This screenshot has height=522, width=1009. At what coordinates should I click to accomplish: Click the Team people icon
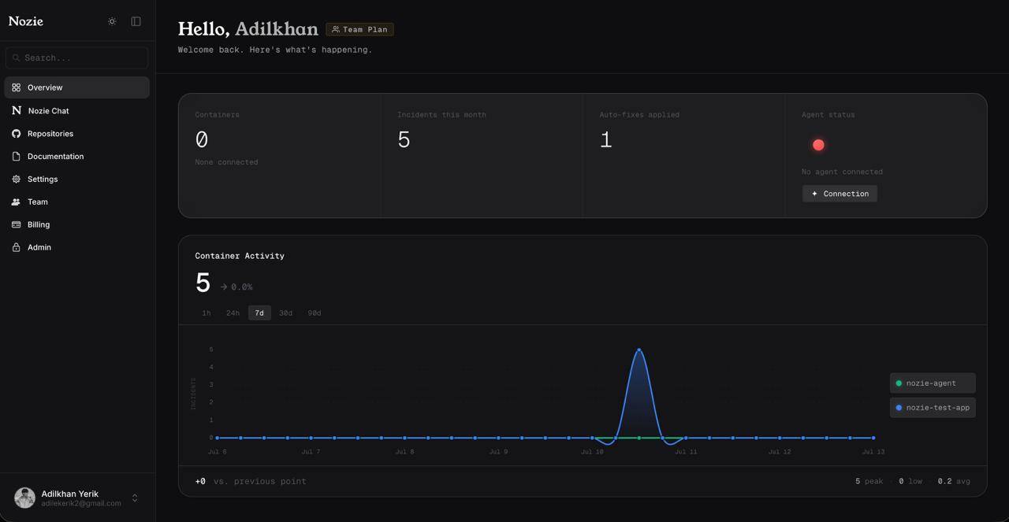[16, 202]
